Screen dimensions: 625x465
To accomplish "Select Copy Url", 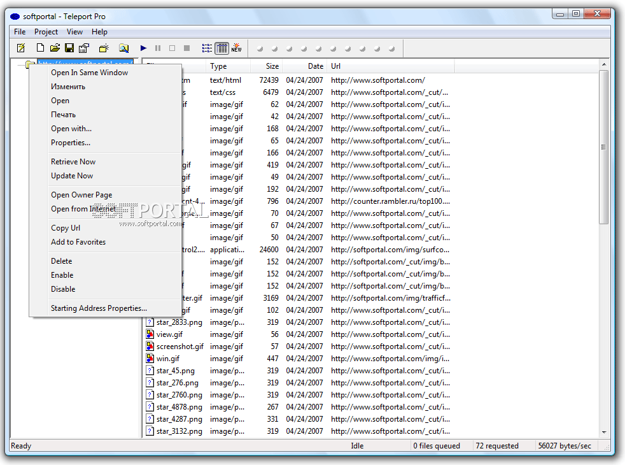I will [106, 227].
